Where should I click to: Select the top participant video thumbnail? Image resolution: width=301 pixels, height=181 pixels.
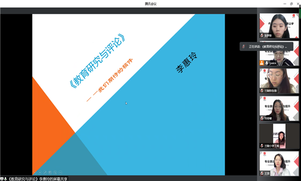click(279, 26)
